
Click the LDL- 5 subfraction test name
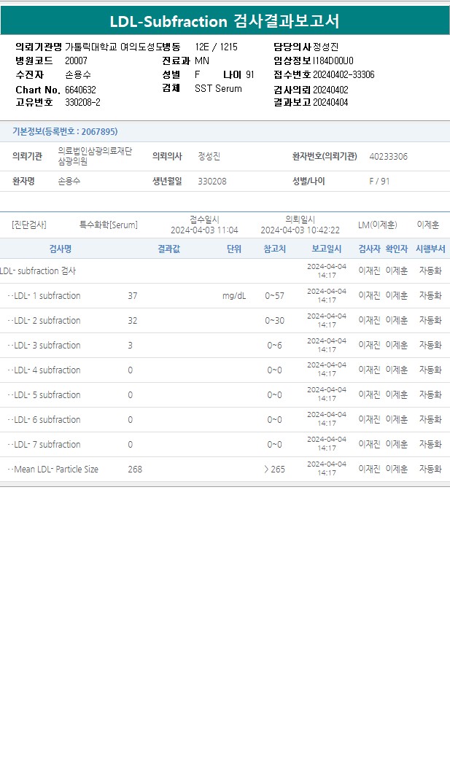tap(47, 395)
